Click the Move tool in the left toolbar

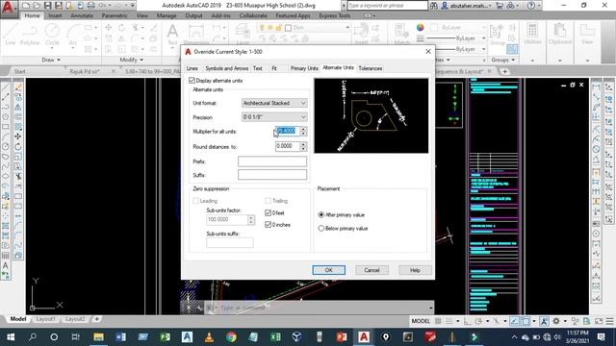(x=17, y=136)
